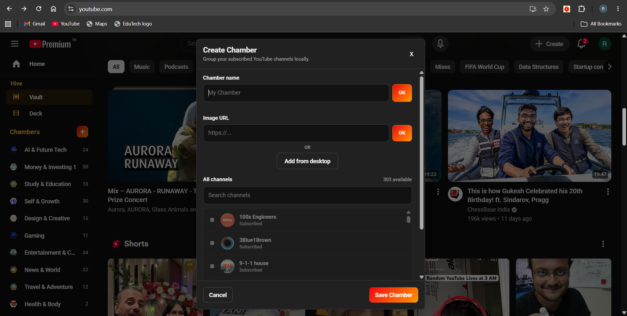The height and width of the screenshot is (316, 627).
Task: Click the Cancel button
Action: pyautogui.click(x=218, y=295)
